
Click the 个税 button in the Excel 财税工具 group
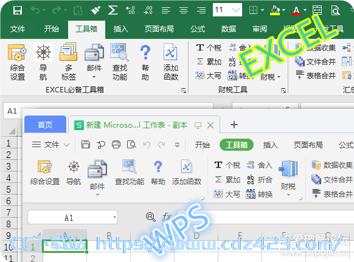[x=209, y=47]
